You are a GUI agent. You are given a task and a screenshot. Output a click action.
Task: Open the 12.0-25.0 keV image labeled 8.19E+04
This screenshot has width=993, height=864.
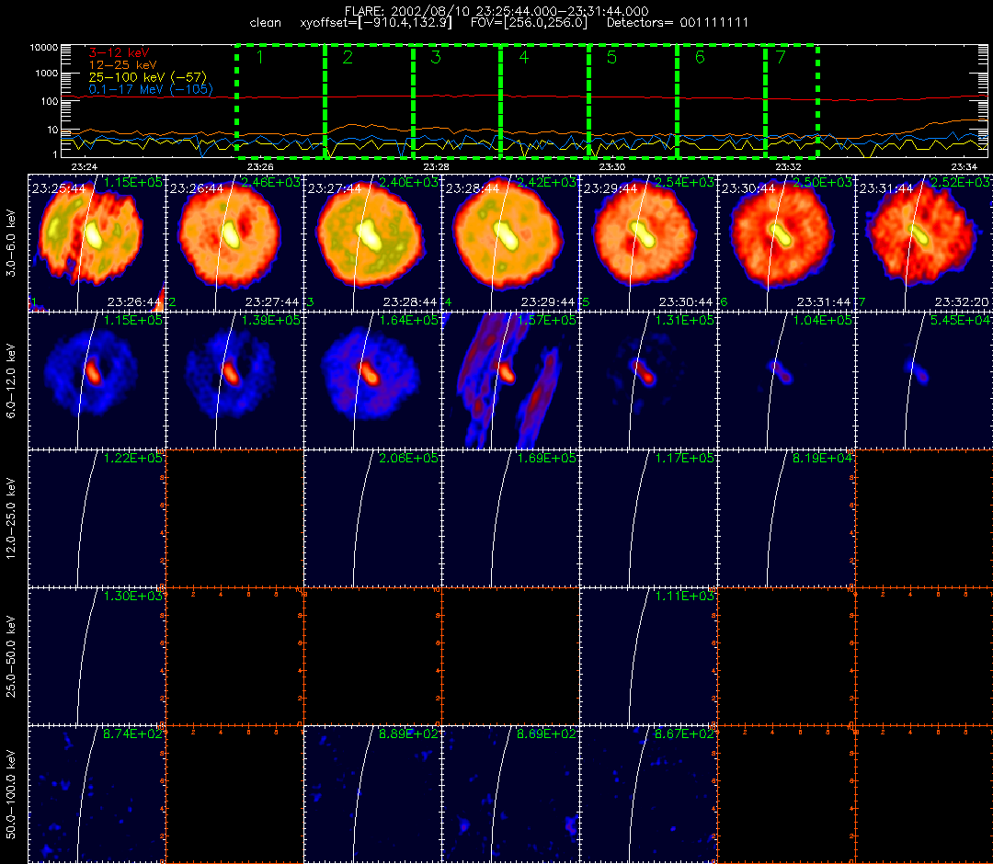click(x=786, y=519)
